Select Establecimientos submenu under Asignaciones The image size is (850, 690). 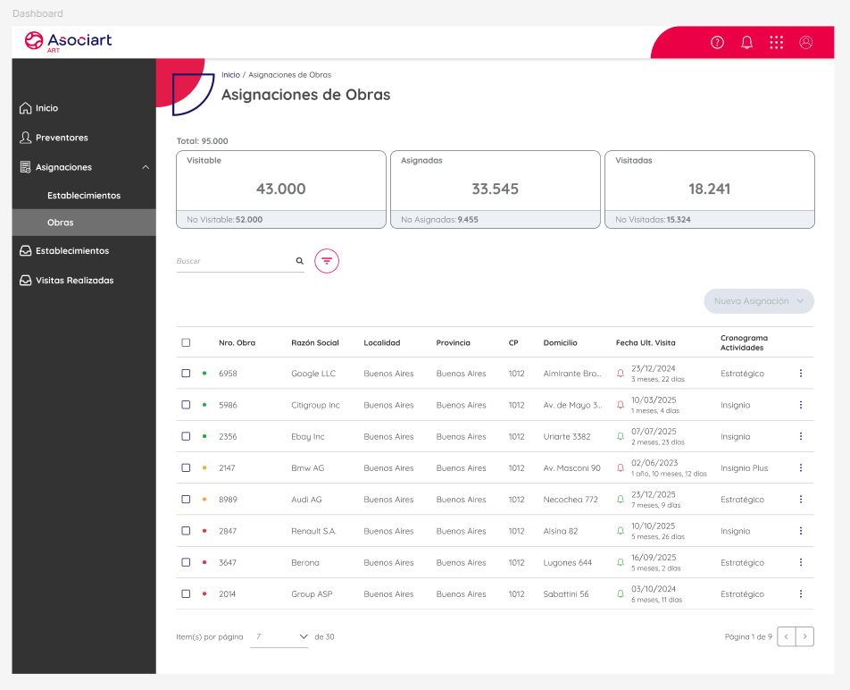coord(84,195)
